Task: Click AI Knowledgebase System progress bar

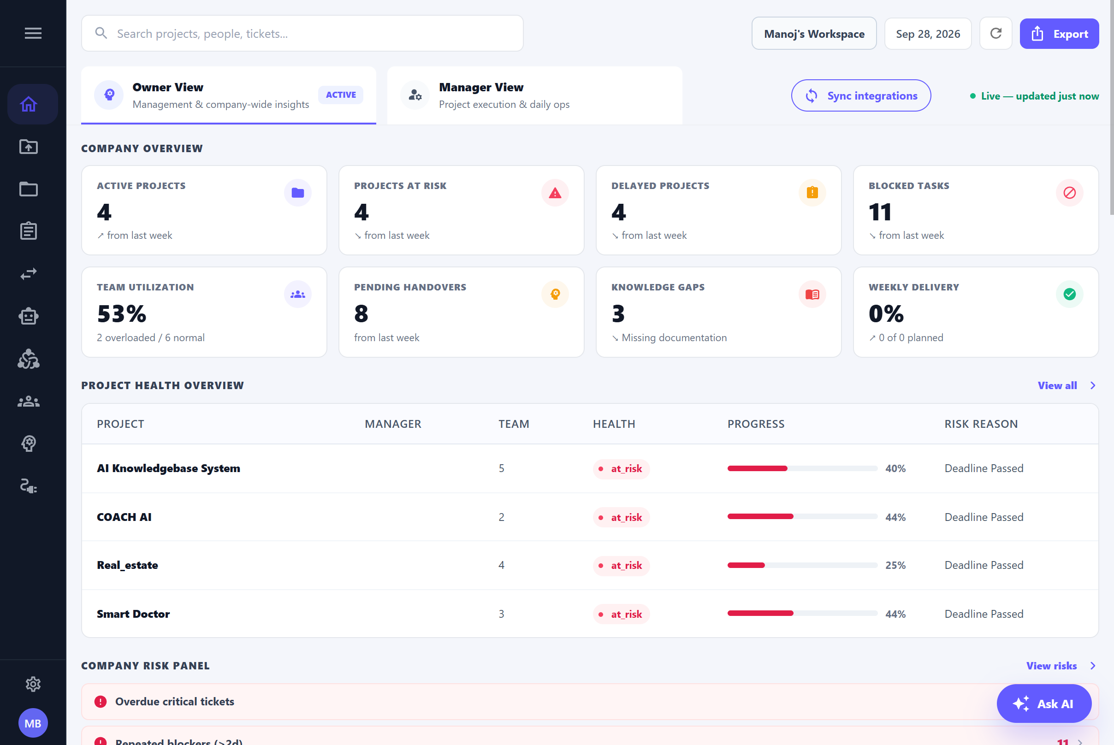Action: click(802, 468)
